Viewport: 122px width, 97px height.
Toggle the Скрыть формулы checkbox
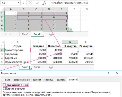[x=4, y=88]
